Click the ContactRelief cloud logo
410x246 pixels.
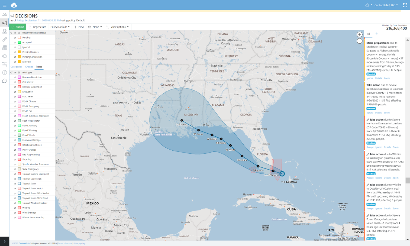click(14, 5)
